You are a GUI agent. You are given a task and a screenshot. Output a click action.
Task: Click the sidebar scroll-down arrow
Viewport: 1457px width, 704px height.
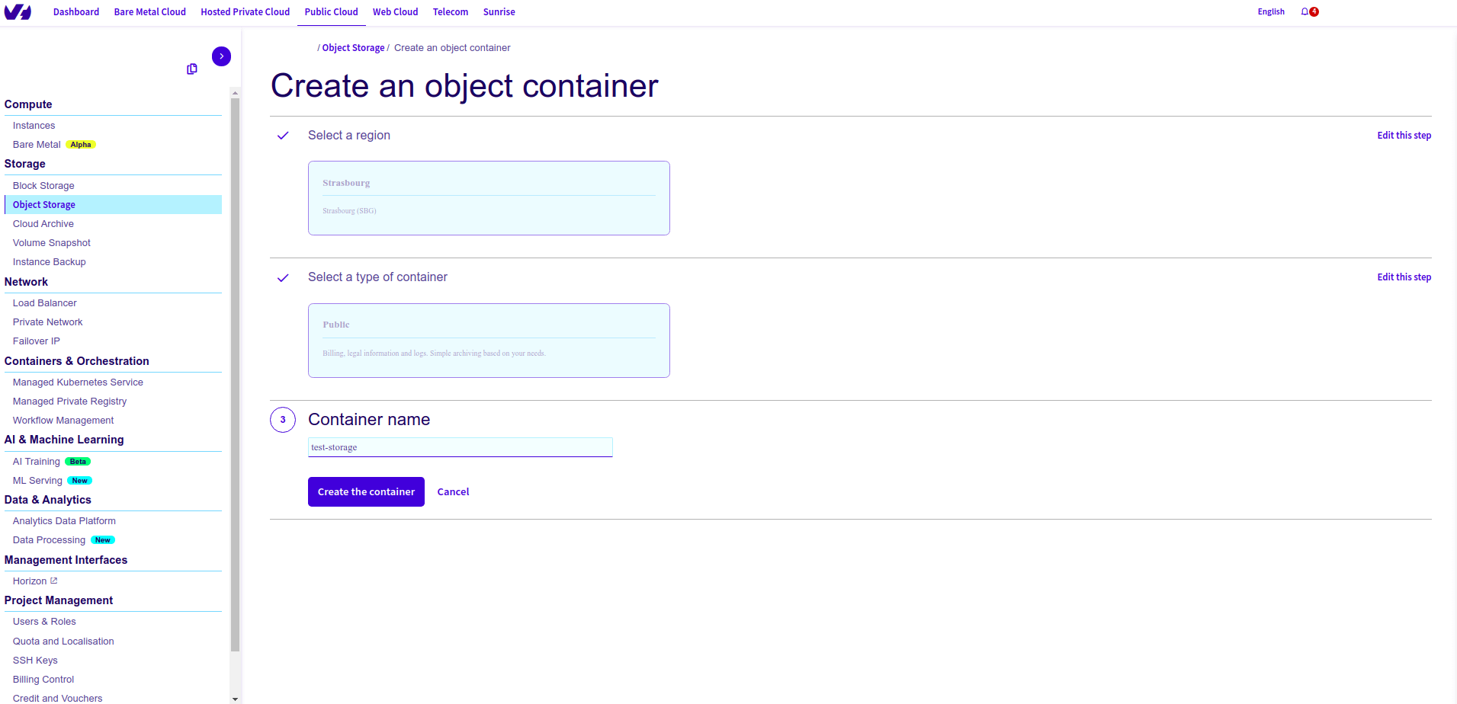pyautogui.click(x=235, y=698)
